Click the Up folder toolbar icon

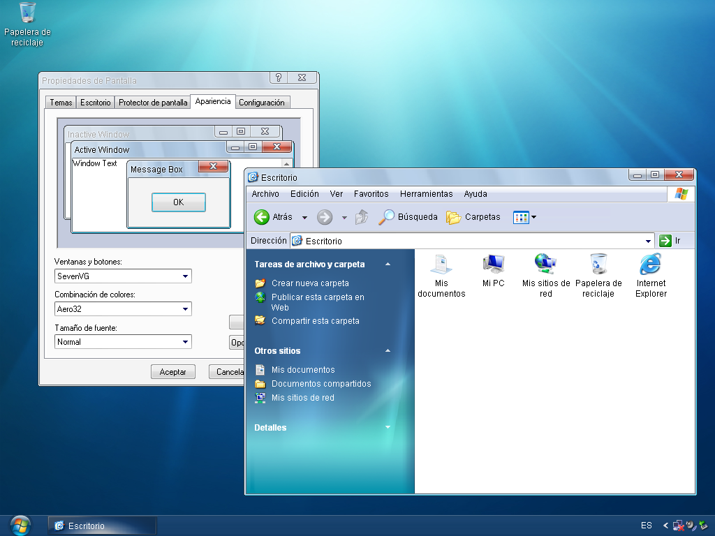[361, 217]
